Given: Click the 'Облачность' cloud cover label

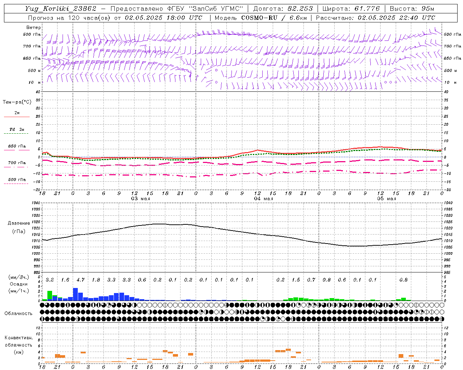Looking at the screenshot, I should (x=18, y=314).
